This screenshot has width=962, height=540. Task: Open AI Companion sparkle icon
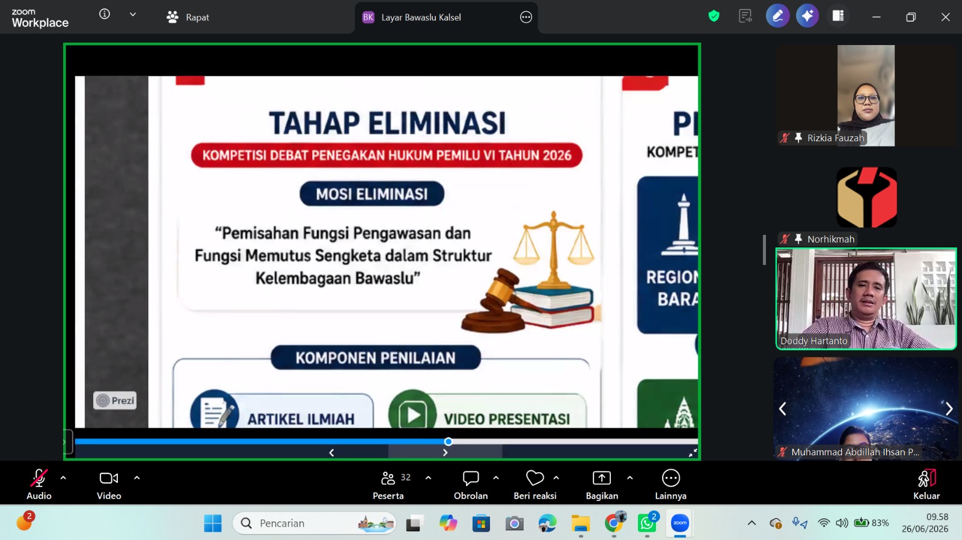[x=807, y=16]
